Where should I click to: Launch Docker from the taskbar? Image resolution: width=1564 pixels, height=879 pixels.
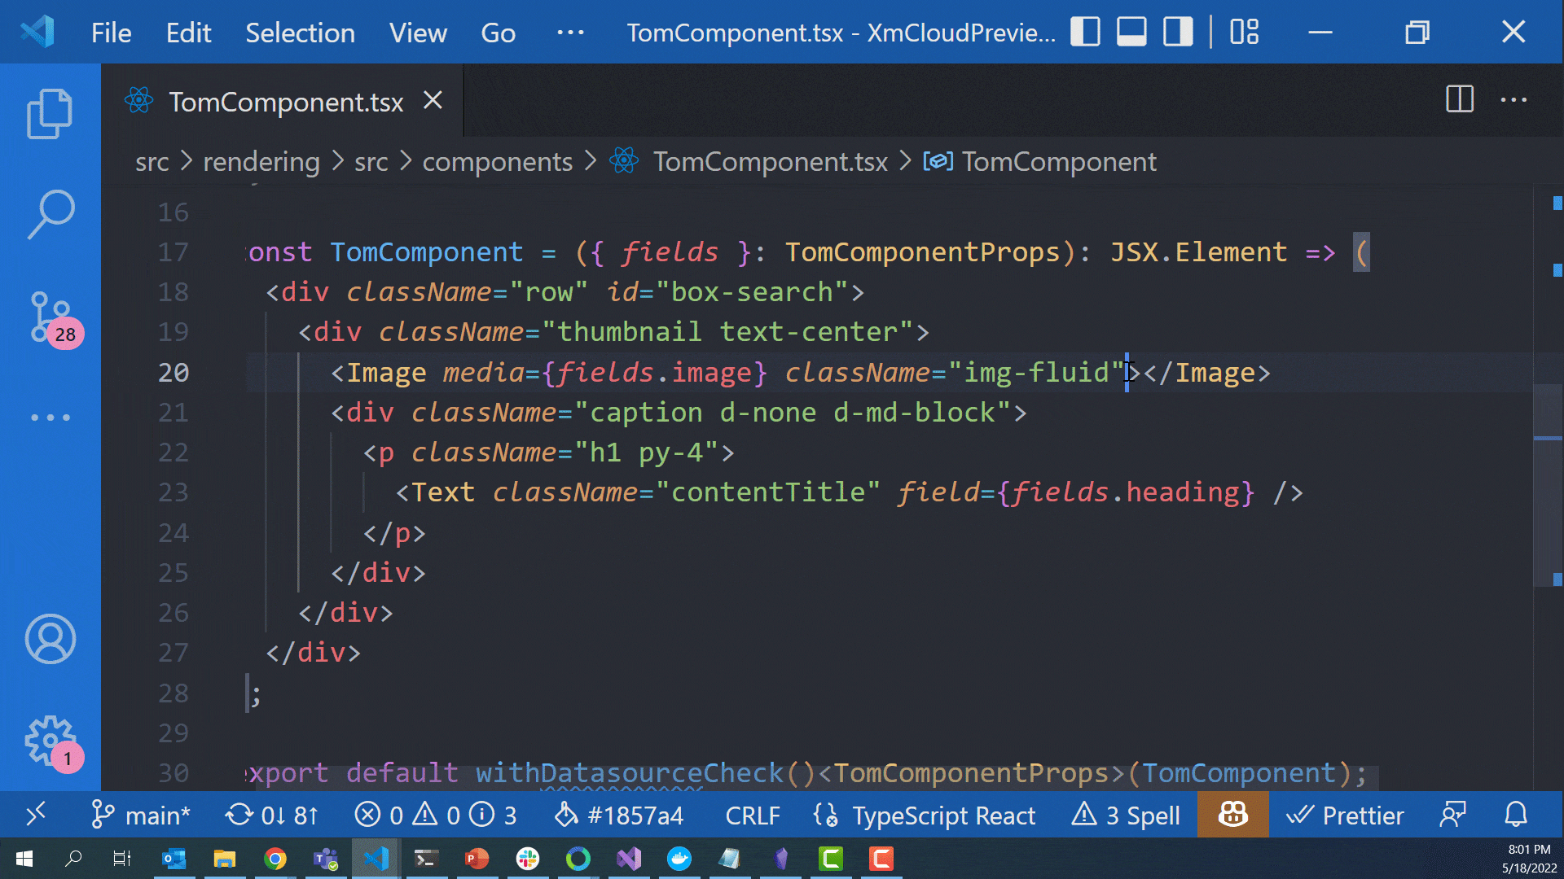679,859
